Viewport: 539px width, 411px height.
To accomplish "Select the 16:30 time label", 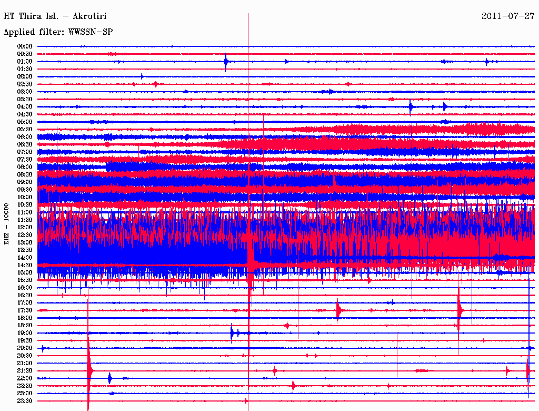I will pos(25,296).
